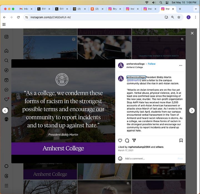View site information icon in address bar

(27, 17)
